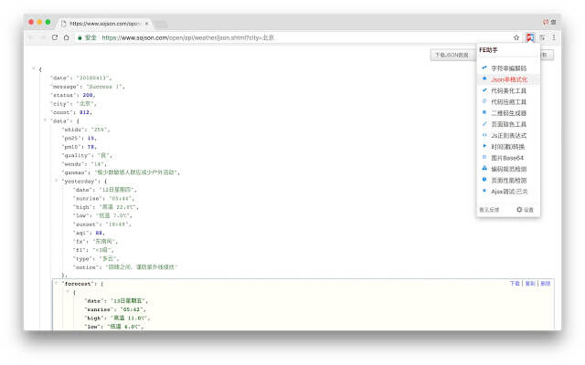Bookmark this page with the star
The height and width of the screenshot is (365, 585).
pos(516,37)
